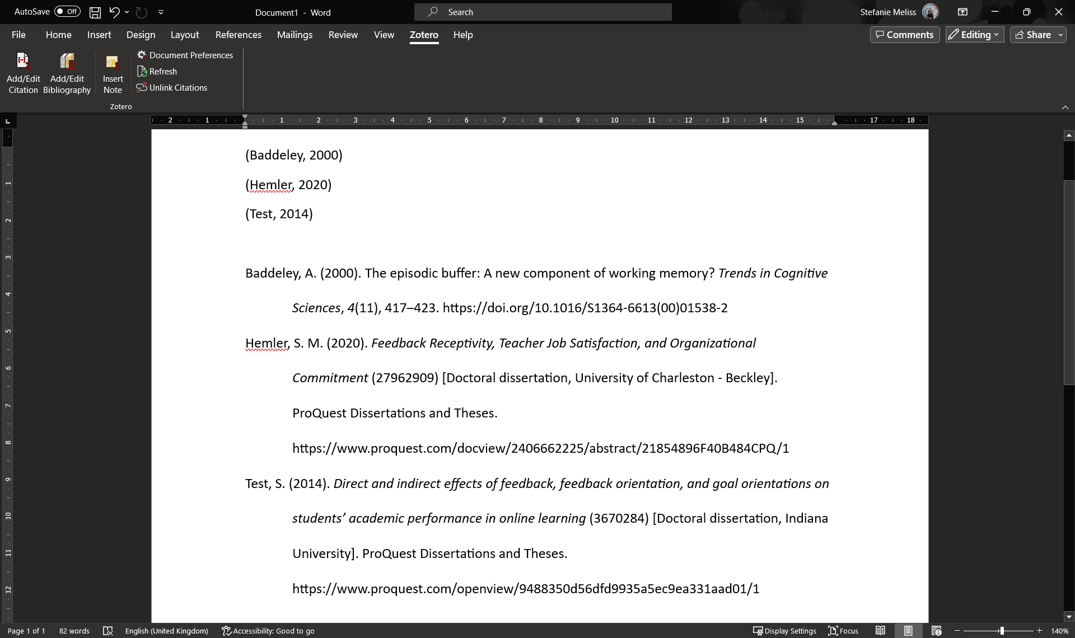Switch to Read Mode view in the status bar
Screen dimensions: 1075x638
[x=880, y=631]
